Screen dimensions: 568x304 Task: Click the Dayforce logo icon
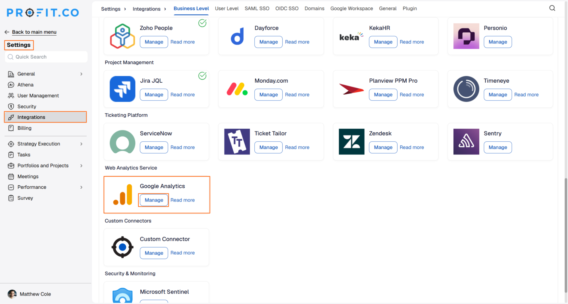(x=237, y=36)
